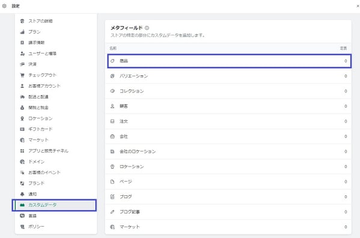Screen dimensions: 360x238
Task: Click the checkout cart icon
Action: tap(22, 75)
